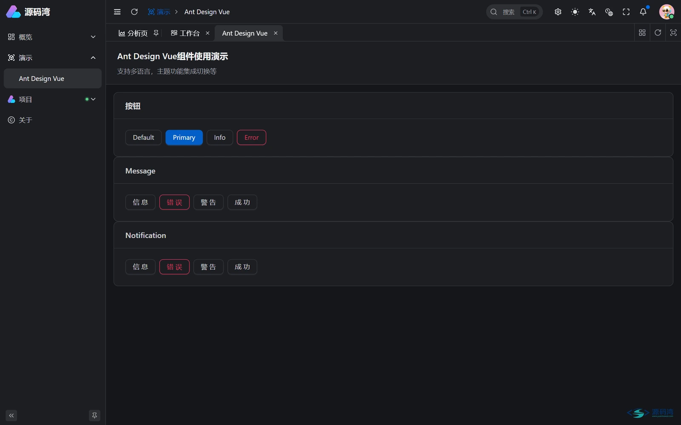The width and height of the screenshot is (681, 425).
Task: Refresh current tab from tab bar
Action: point(658,33)
